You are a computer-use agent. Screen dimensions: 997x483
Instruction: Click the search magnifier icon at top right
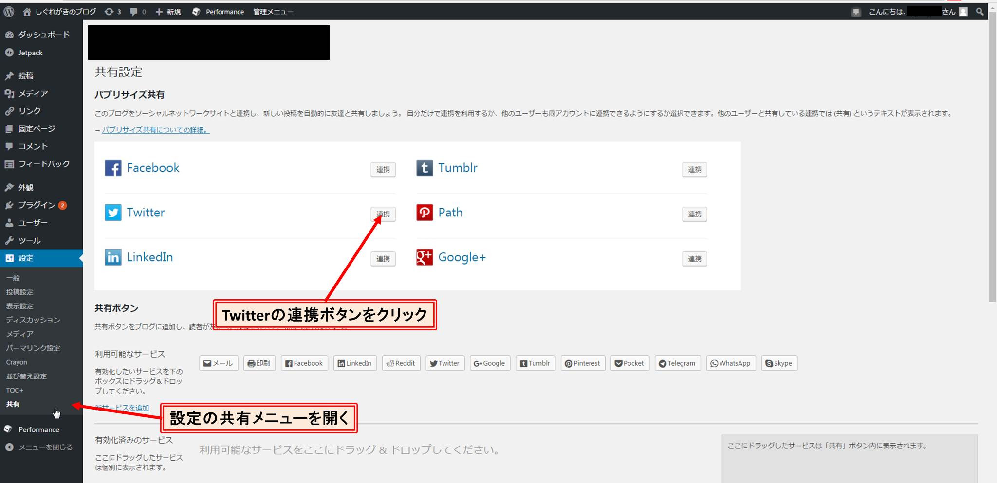[x=979, y=12]
